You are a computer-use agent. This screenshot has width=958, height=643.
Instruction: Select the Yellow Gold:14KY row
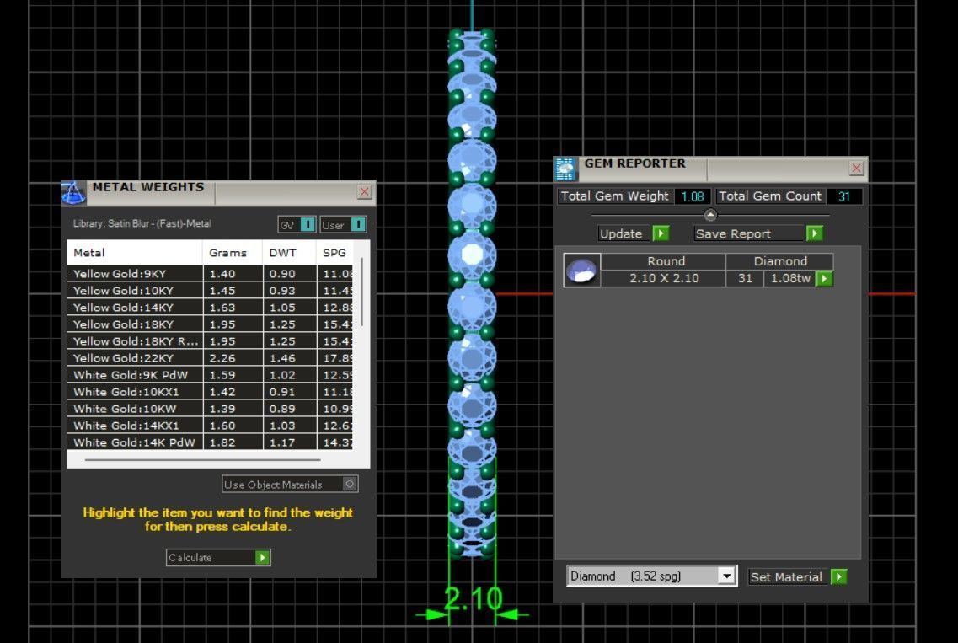[x=210, y=308]
